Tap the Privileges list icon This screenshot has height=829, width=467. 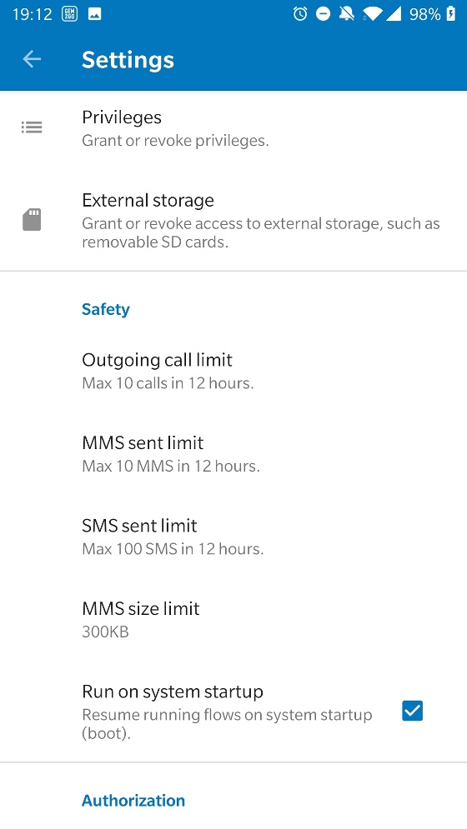point(32,127)
